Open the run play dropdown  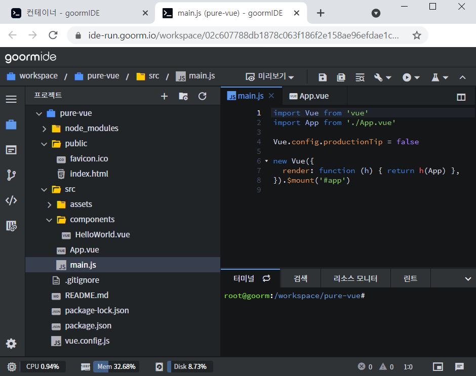point(411,77)
